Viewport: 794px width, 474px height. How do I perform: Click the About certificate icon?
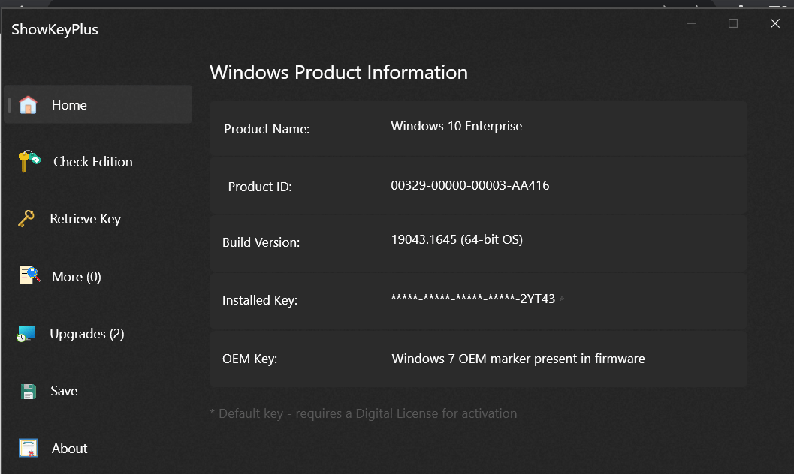29,448
